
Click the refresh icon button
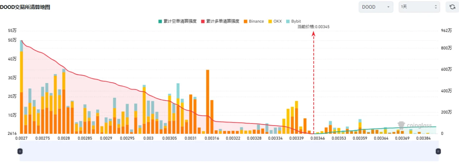pos(452,7)
